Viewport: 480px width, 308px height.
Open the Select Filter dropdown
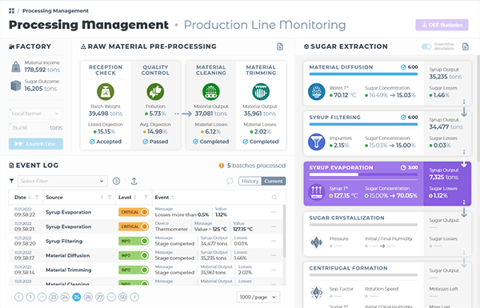[x=62, y=181]
